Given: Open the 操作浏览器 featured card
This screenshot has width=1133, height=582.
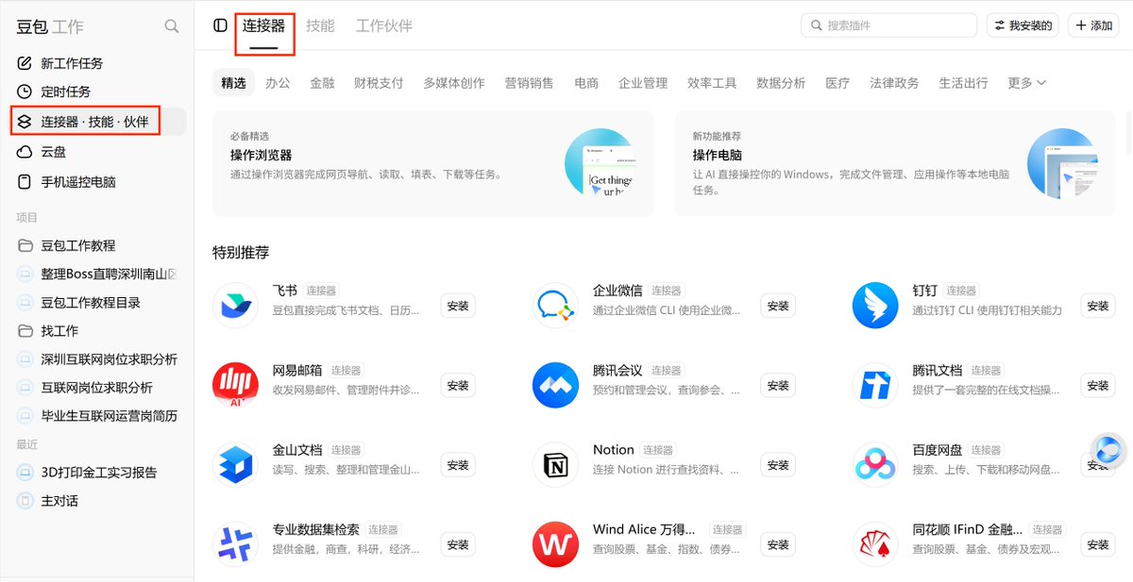Looking at the screenshot, I should pyautogui.click(x=433, y=163).
